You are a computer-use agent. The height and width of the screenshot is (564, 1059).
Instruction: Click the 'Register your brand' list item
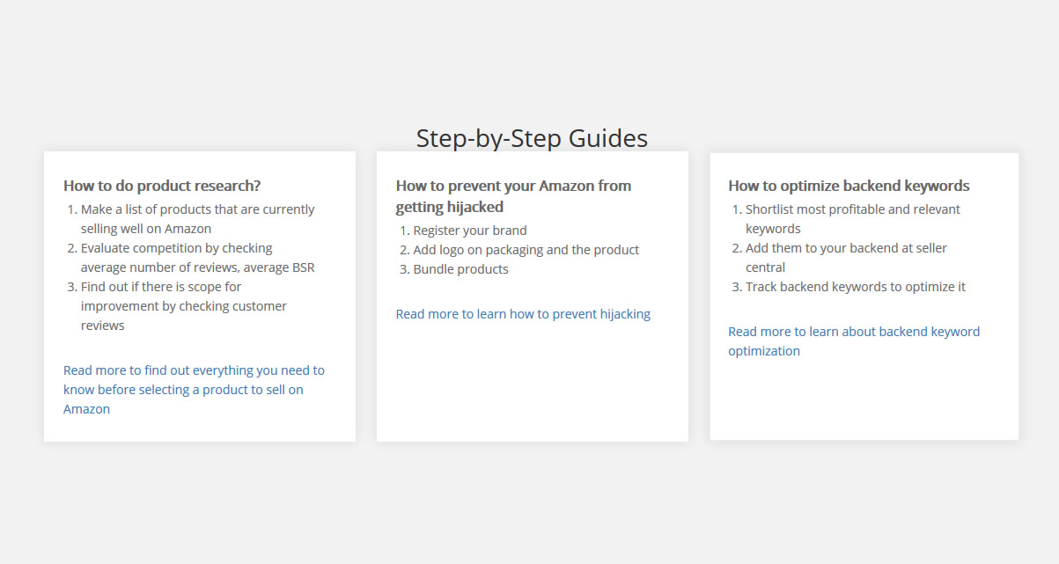[470, 231]
